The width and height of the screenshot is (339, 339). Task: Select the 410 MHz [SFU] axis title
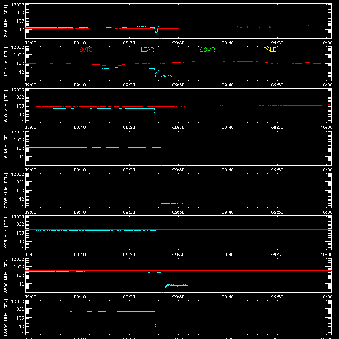click(6, 63)
